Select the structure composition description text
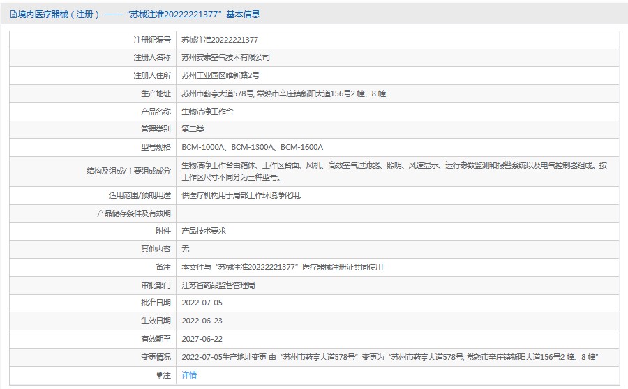Image resolution: width=628 pixels, height=389 pixels. pos(394,171)
